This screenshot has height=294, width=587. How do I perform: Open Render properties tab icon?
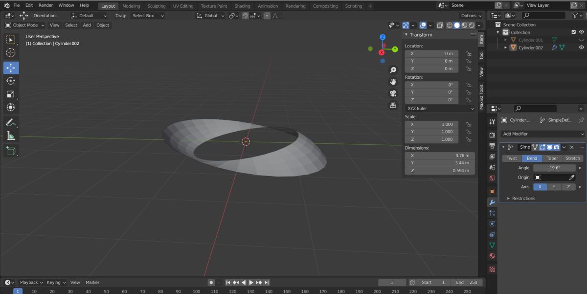(x=492, y=135)
